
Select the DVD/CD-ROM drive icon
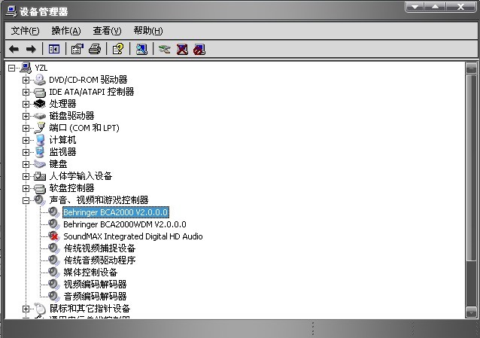[x=39, y=80]
